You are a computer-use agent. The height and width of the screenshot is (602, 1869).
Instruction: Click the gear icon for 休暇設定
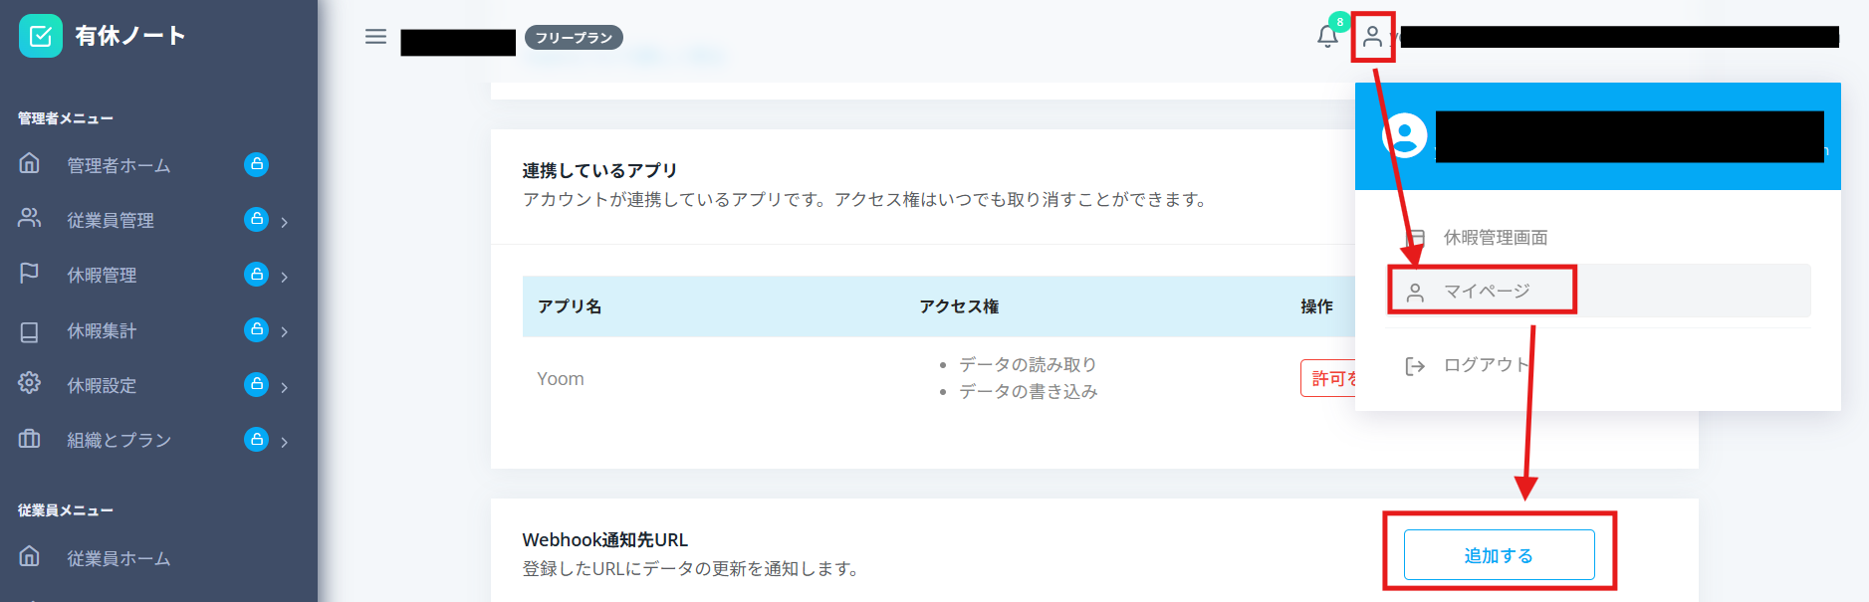coord(30,383)
